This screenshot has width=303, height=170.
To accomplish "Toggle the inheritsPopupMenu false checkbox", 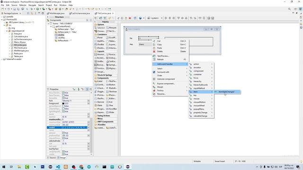I will pyautogui.click(x=63, y=109).
